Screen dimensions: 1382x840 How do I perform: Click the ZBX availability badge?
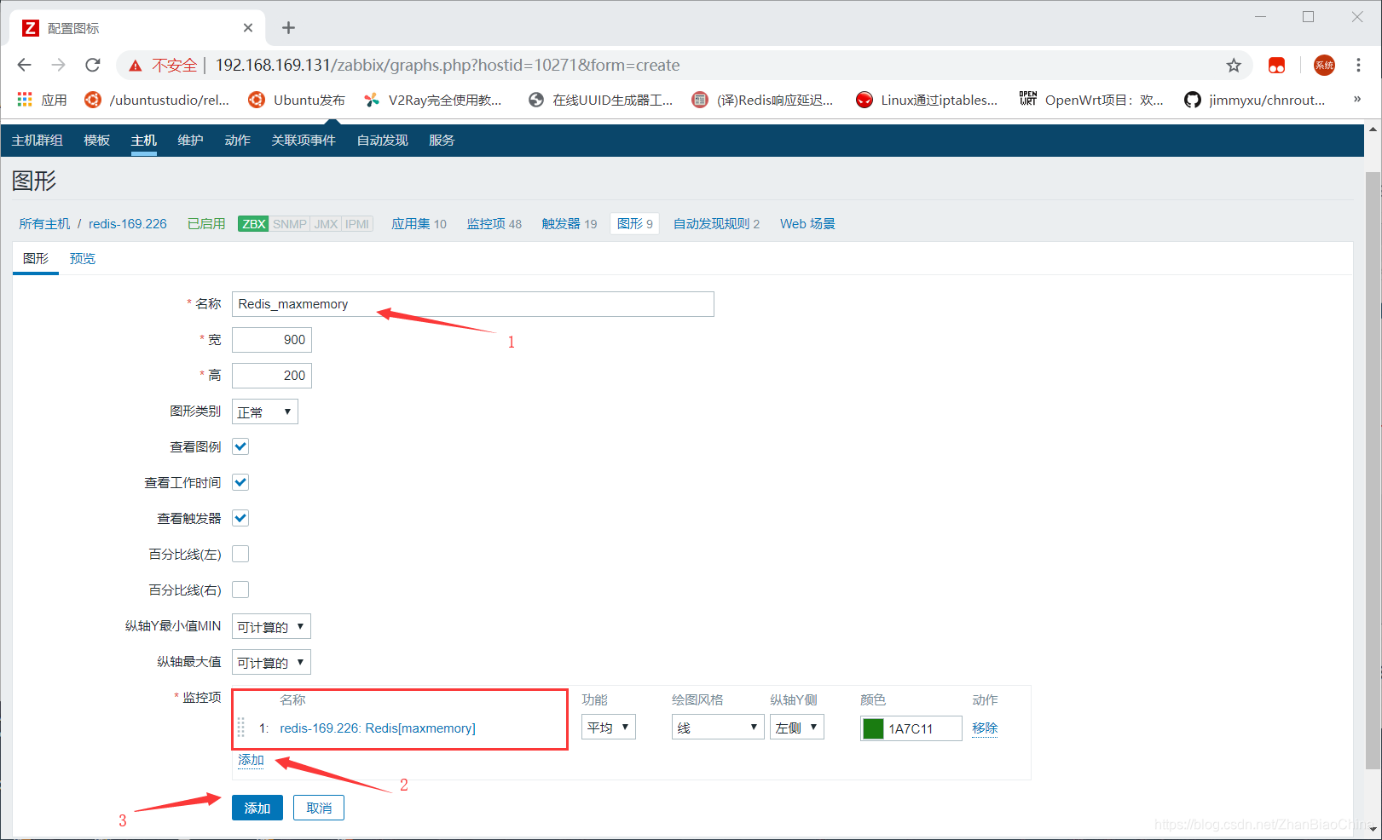253,224
